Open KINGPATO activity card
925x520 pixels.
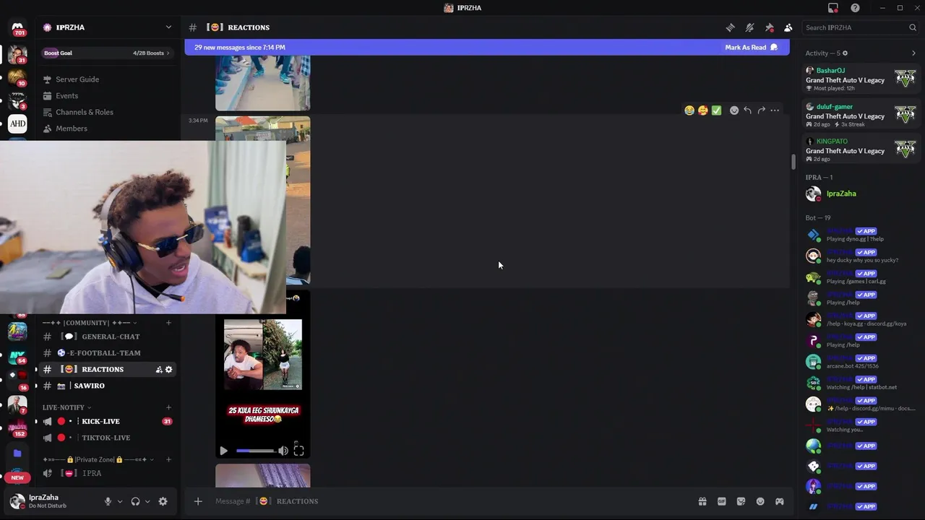[x=861, y=150]
